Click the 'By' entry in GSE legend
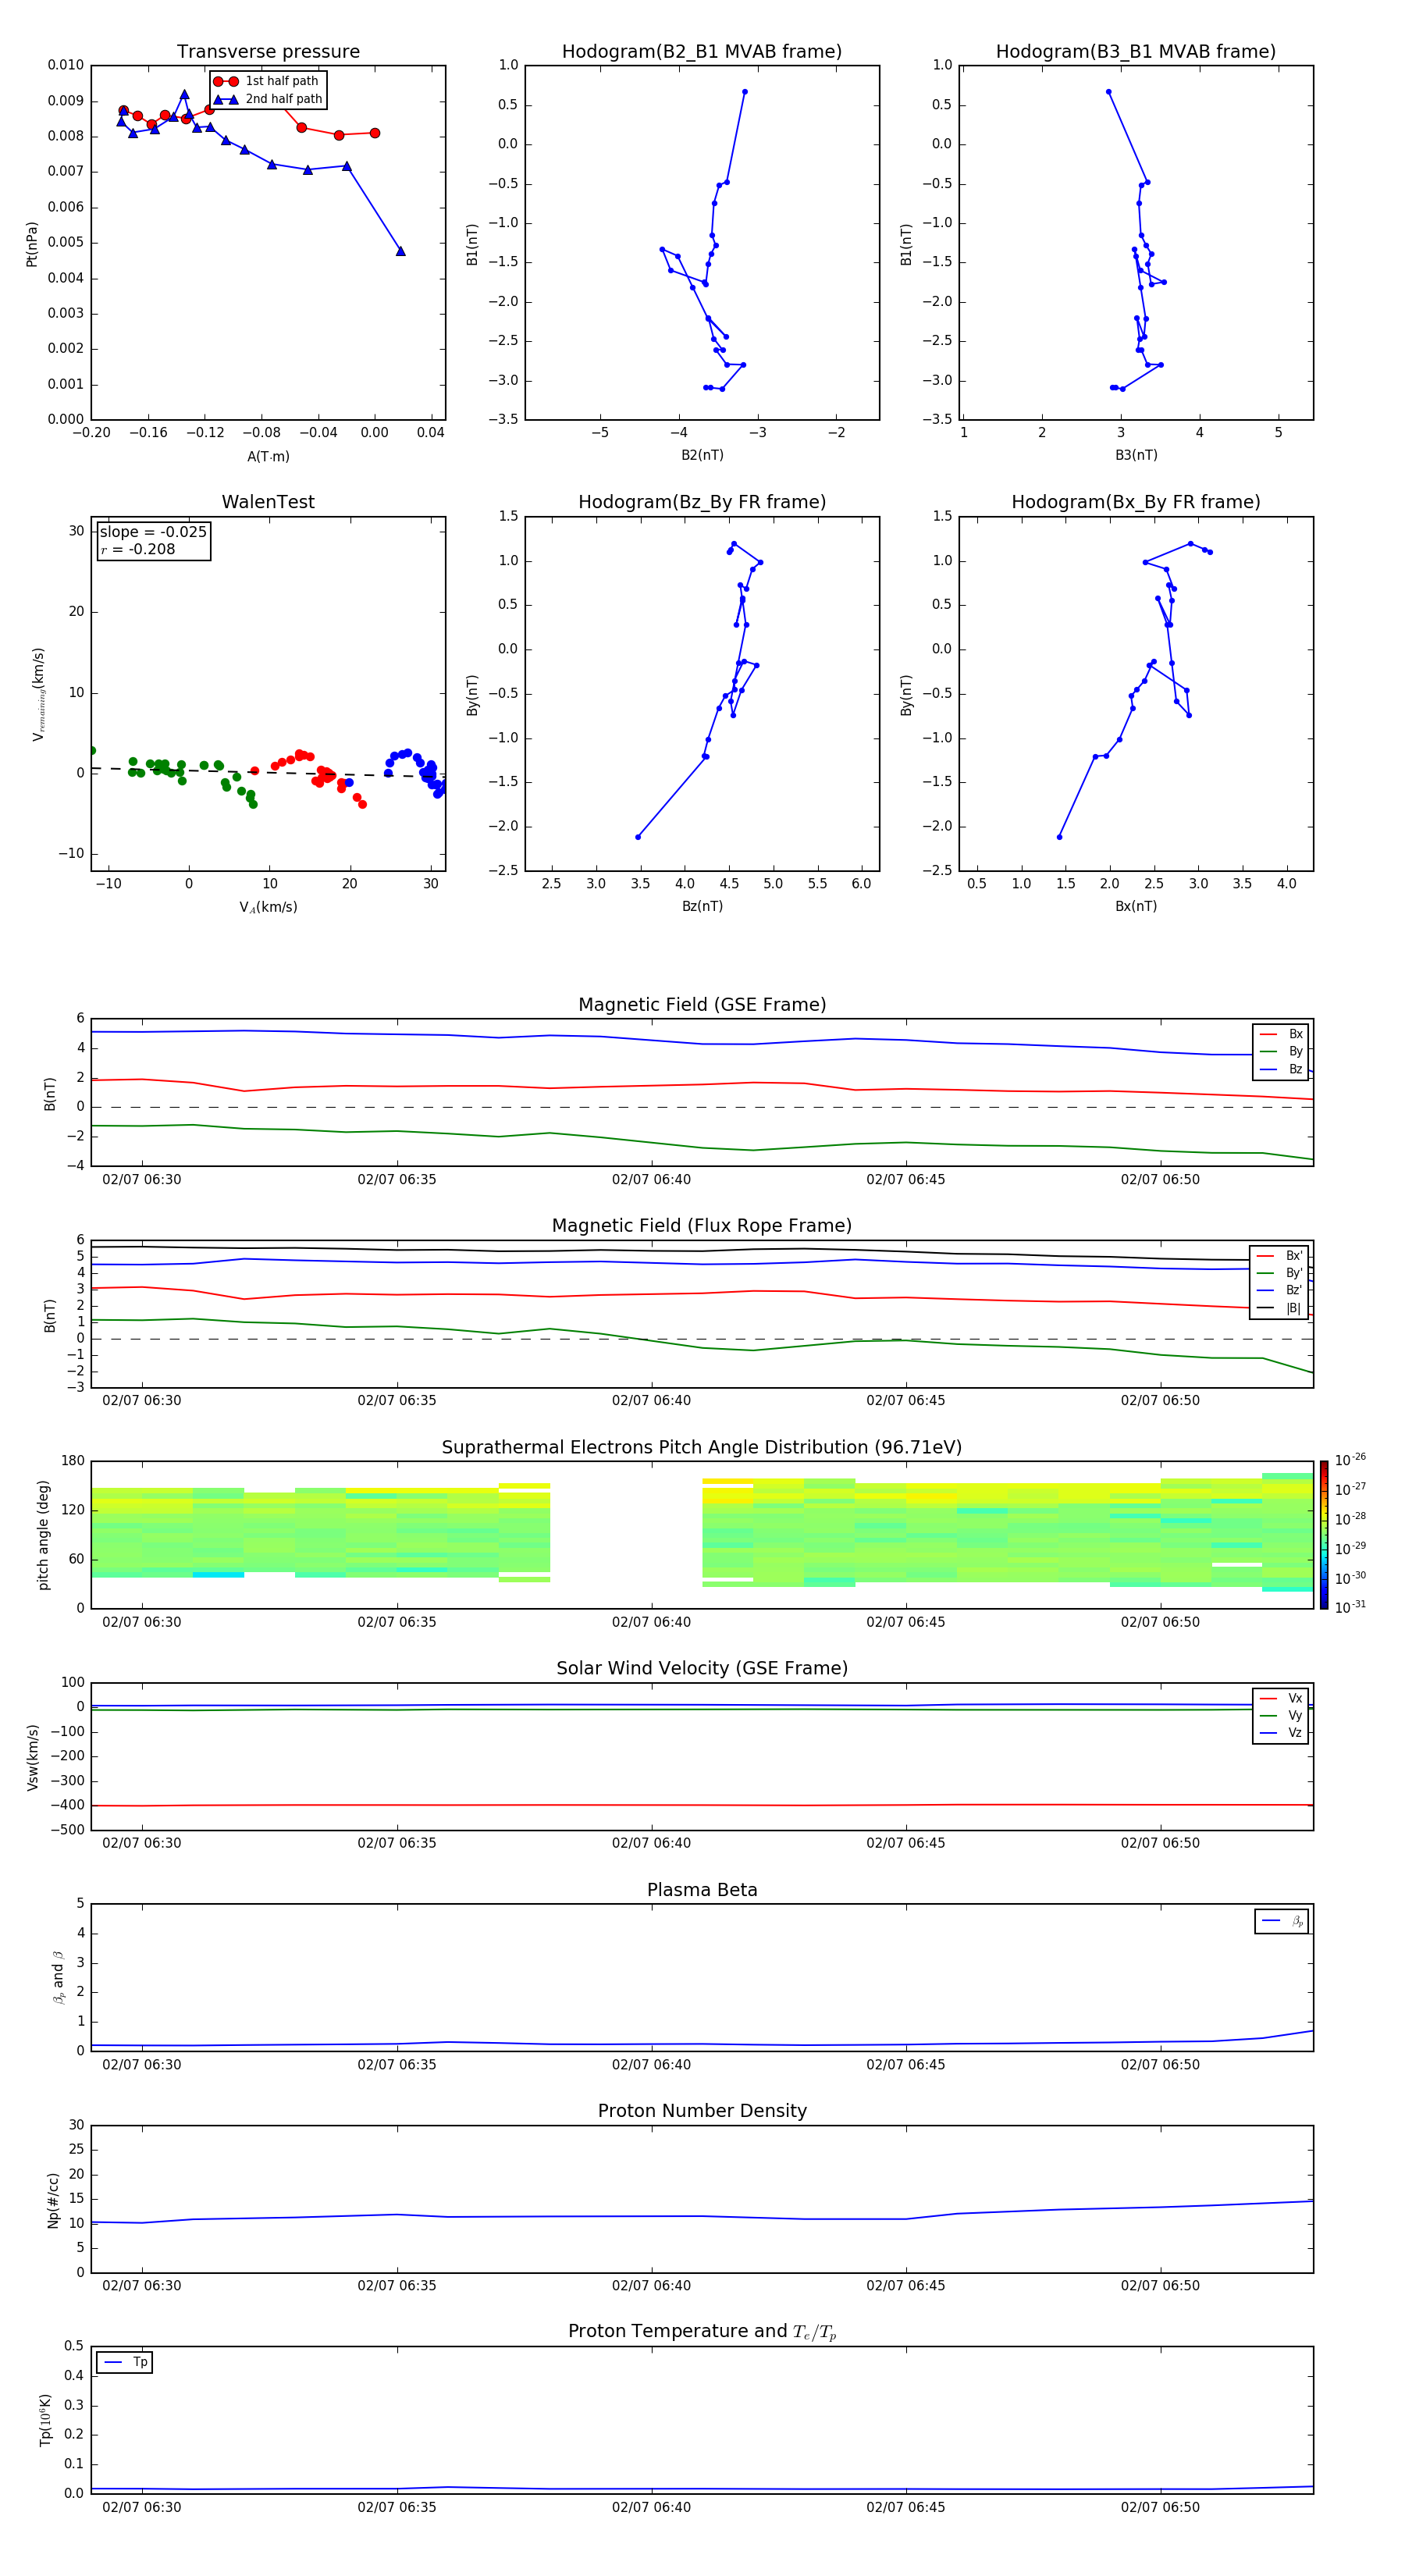Viewport: 1405px width, 2576px height. (1282, 1051)
